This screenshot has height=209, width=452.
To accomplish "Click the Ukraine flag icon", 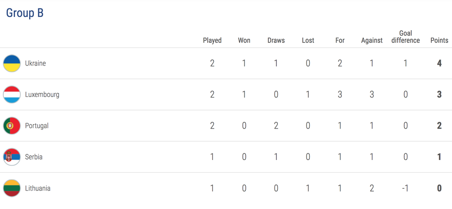I will pos(12,63).
